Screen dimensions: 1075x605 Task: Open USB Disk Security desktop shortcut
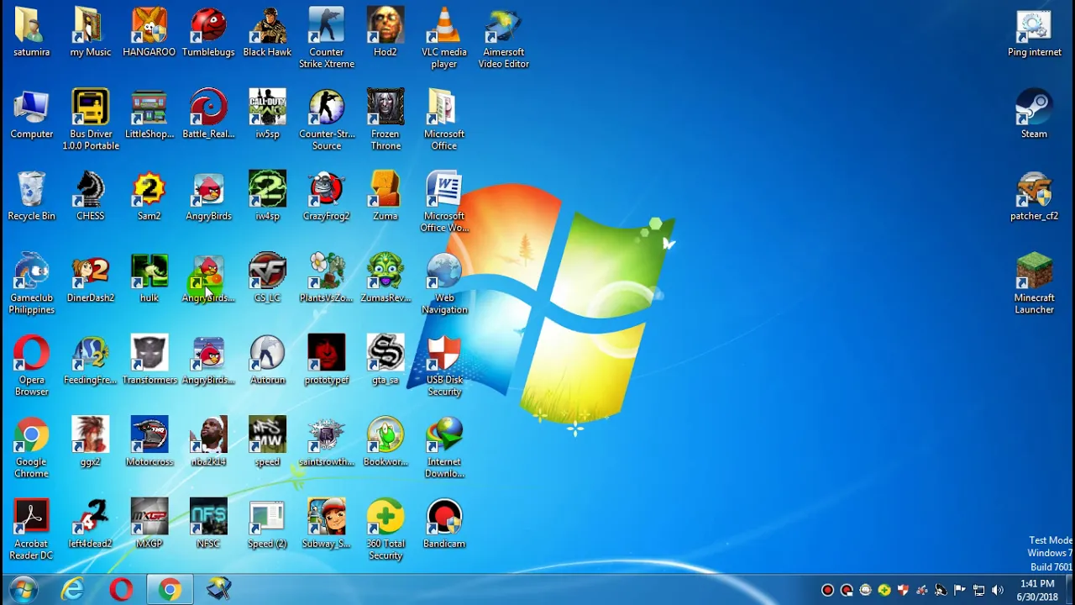(444, 366)
